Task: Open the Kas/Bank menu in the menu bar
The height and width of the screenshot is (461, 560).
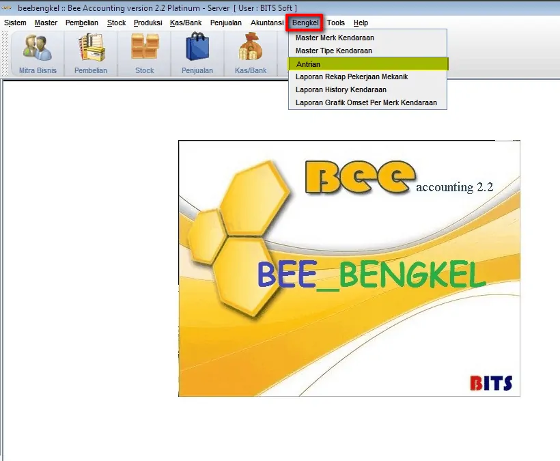Action: [x=186, y=23]
